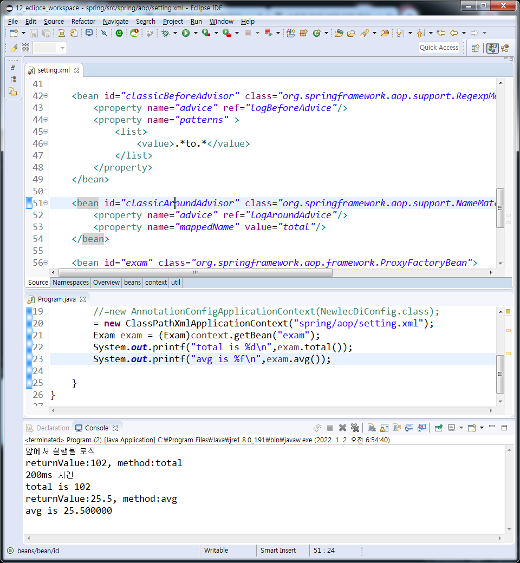Open the New wizard dropdown arrow

[x=24, y=33]
